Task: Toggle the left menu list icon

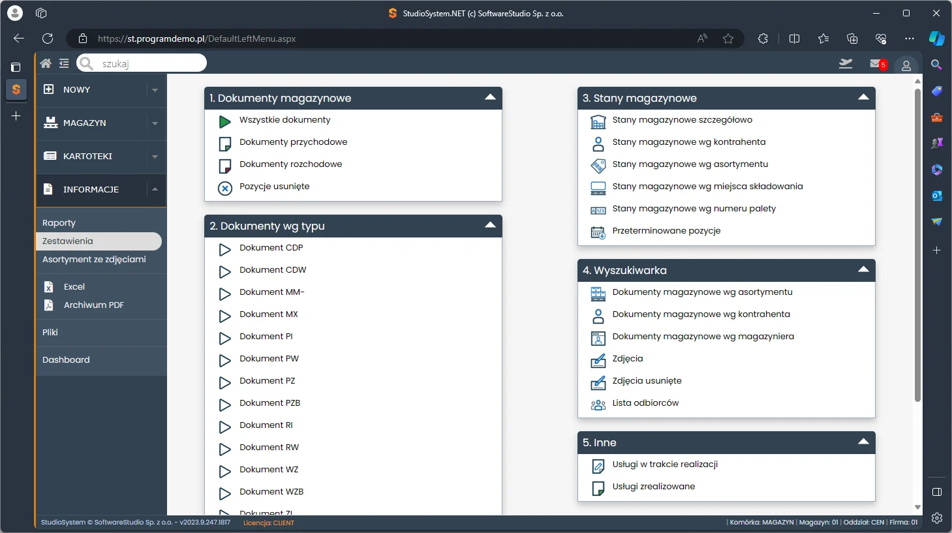Action: click(64, 63)
